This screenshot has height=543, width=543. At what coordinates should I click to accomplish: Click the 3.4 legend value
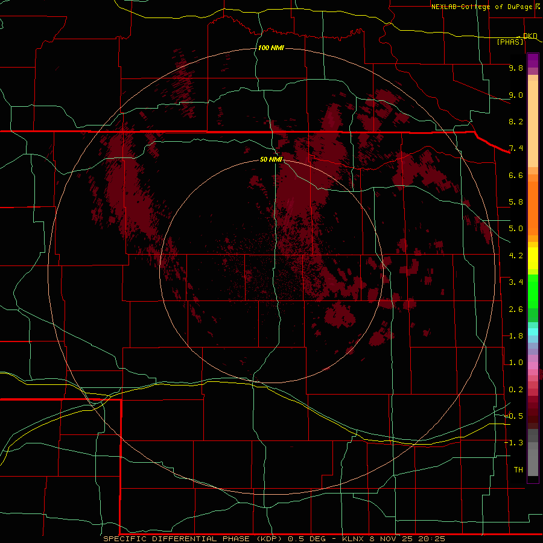[516, 282]
